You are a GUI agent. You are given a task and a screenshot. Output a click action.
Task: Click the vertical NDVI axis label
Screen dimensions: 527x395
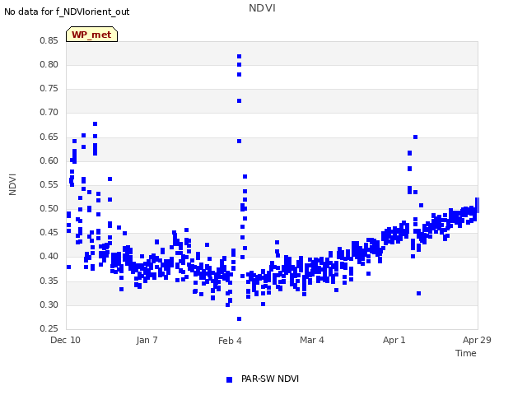tap(12, 184)
